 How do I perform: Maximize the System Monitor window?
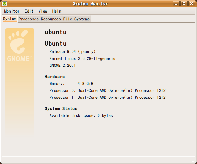(184, 4)
